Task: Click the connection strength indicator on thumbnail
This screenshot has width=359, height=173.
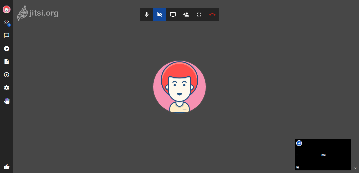Action: tap(299, 143)
